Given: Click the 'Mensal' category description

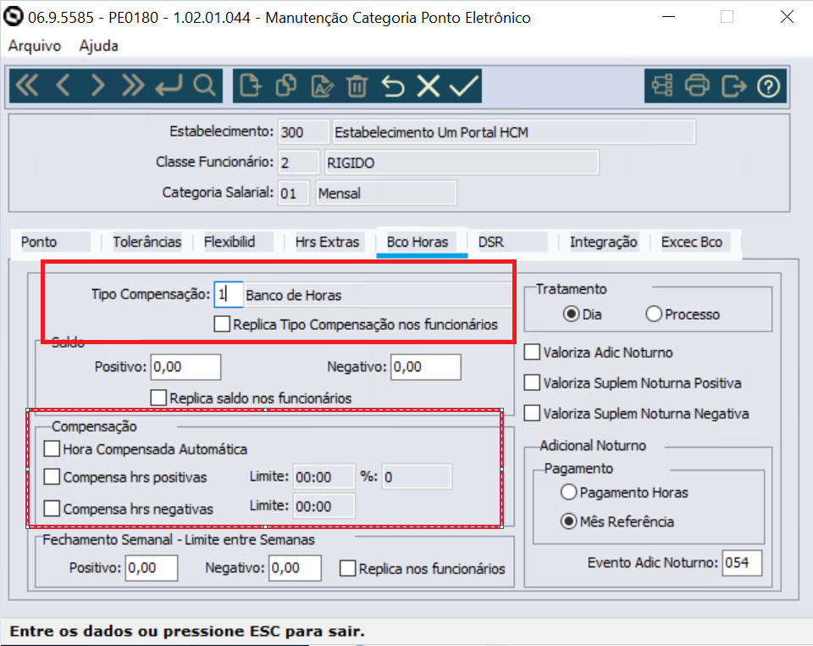Looking at the screenshot, I should [x=339, y=193].
